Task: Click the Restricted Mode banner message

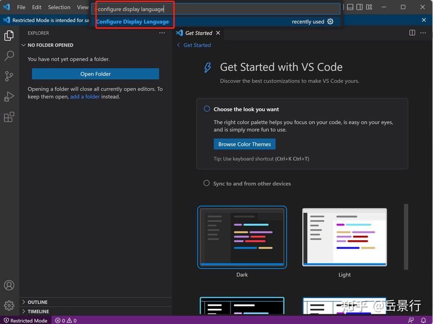Action: coord(50,20)
